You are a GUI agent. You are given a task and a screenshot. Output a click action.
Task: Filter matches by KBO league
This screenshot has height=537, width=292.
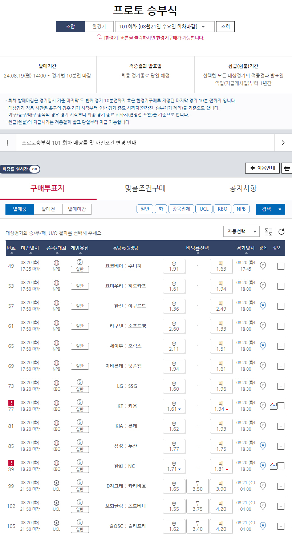[222, 209]
